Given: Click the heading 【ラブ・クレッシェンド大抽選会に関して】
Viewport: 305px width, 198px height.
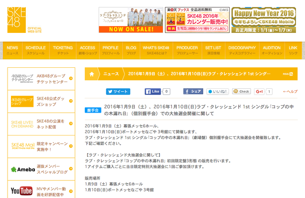Looking at the screenshot, I should click(x=123, y=155).
